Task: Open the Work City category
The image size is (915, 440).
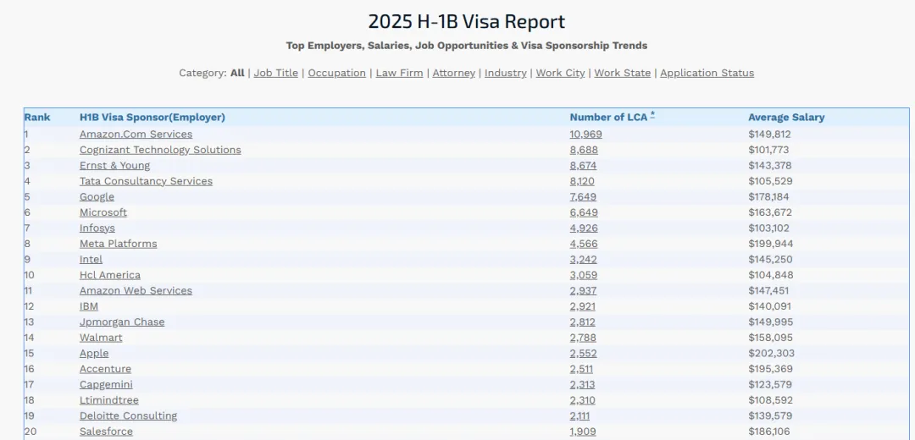Action: click(x=560, y=73)
